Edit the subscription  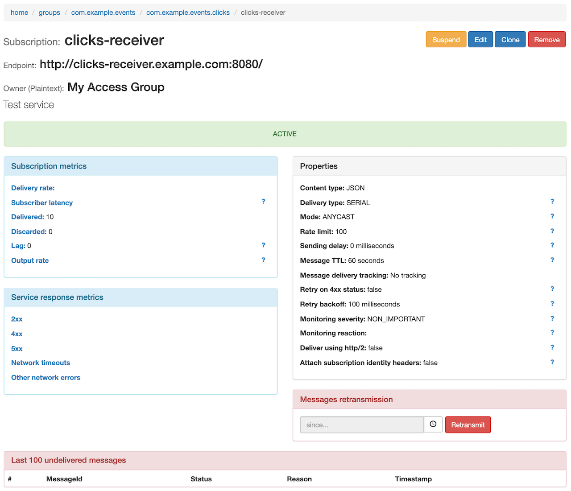480,39
